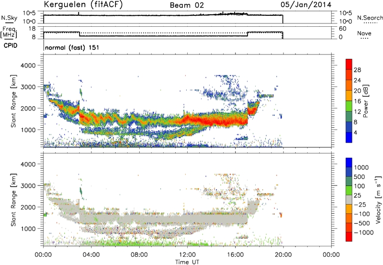Viewport: 383px width, 265px height.
Task: Pick the blue top segment of the velocity colorbar
Action: pos(349,163)
